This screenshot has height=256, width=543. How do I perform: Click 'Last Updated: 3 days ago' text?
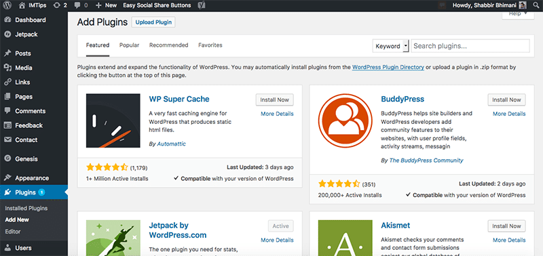pyautogui.click(x=260, y=167)
